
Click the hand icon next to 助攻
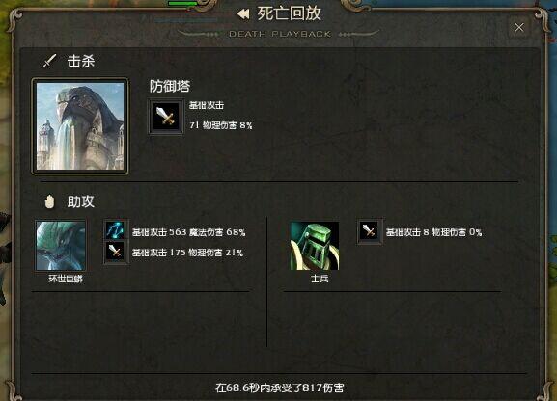[49, 201]
